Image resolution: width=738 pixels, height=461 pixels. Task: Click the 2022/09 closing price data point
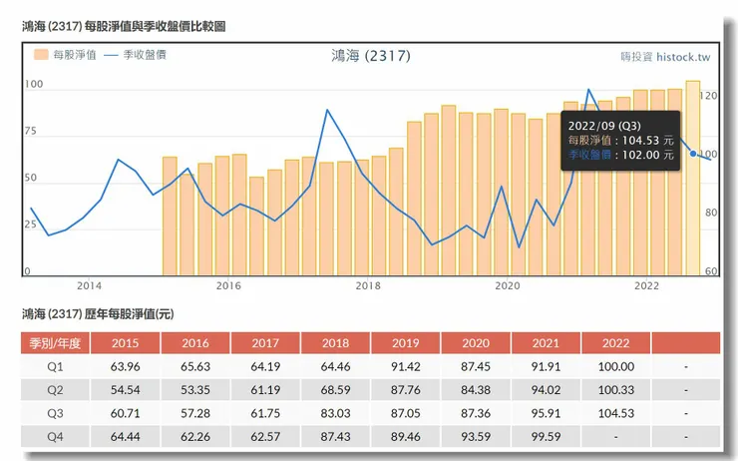693,154
